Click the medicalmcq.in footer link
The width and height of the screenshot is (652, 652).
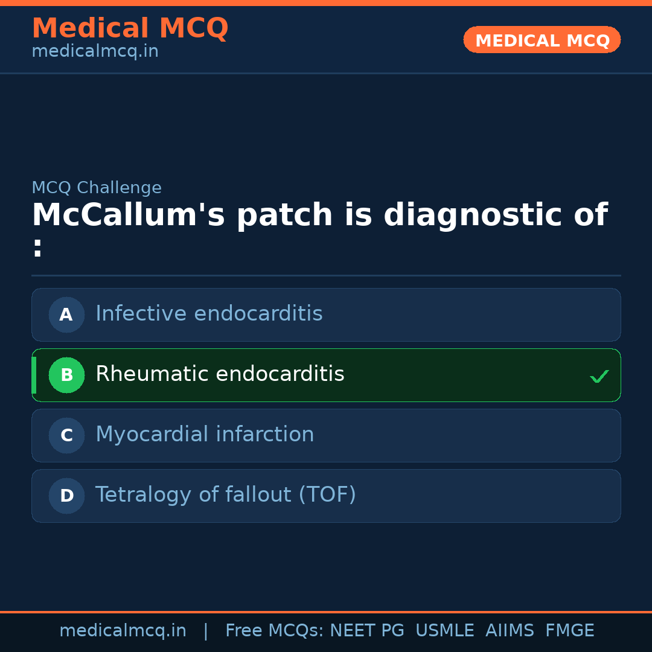click(123, 630)
